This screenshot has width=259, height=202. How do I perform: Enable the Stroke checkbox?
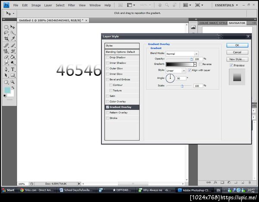point(107,118)
